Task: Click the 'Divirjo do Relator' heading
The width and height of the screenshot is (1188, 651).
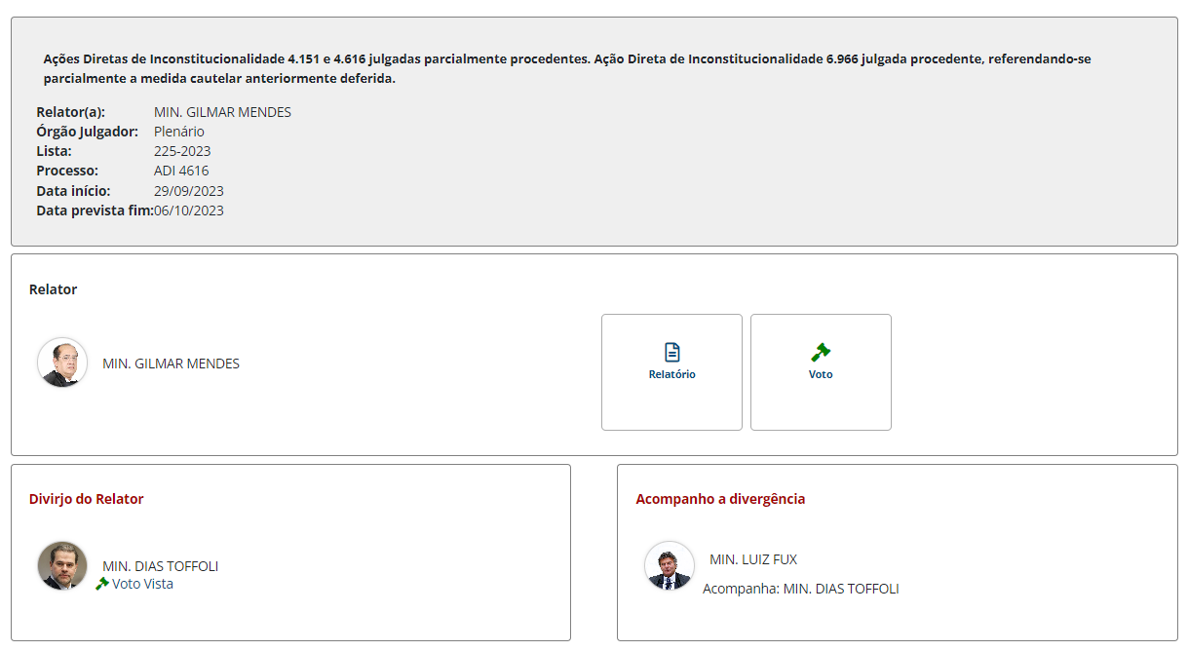Action: (x=86, y=499)
